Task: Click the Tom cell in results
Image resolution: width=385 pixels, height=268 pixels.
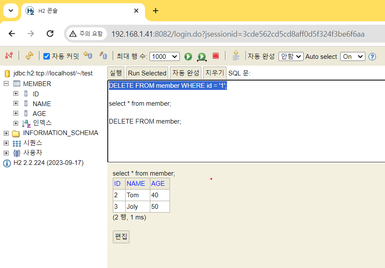Action: point(138,195)
